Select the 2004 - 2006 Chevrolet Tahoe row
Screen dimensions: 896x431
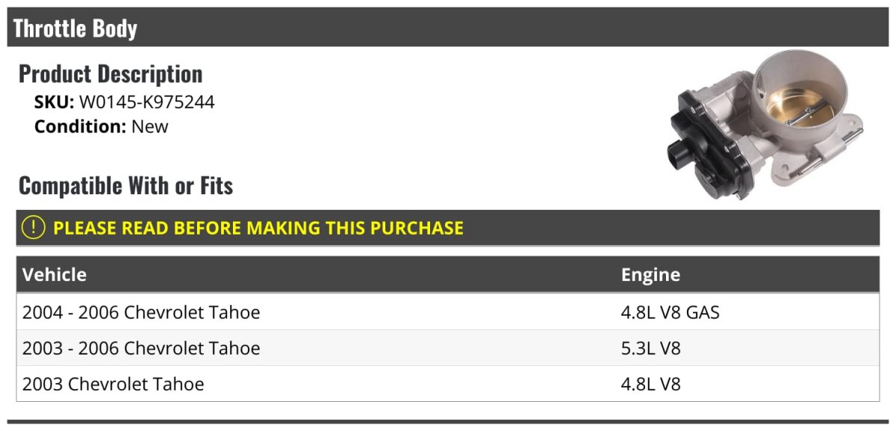pos(448,312)
